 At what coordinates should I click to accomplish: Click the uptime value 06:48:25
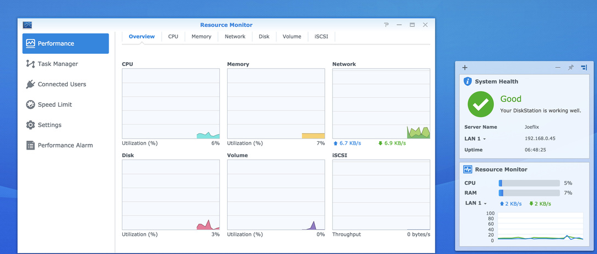535,150
